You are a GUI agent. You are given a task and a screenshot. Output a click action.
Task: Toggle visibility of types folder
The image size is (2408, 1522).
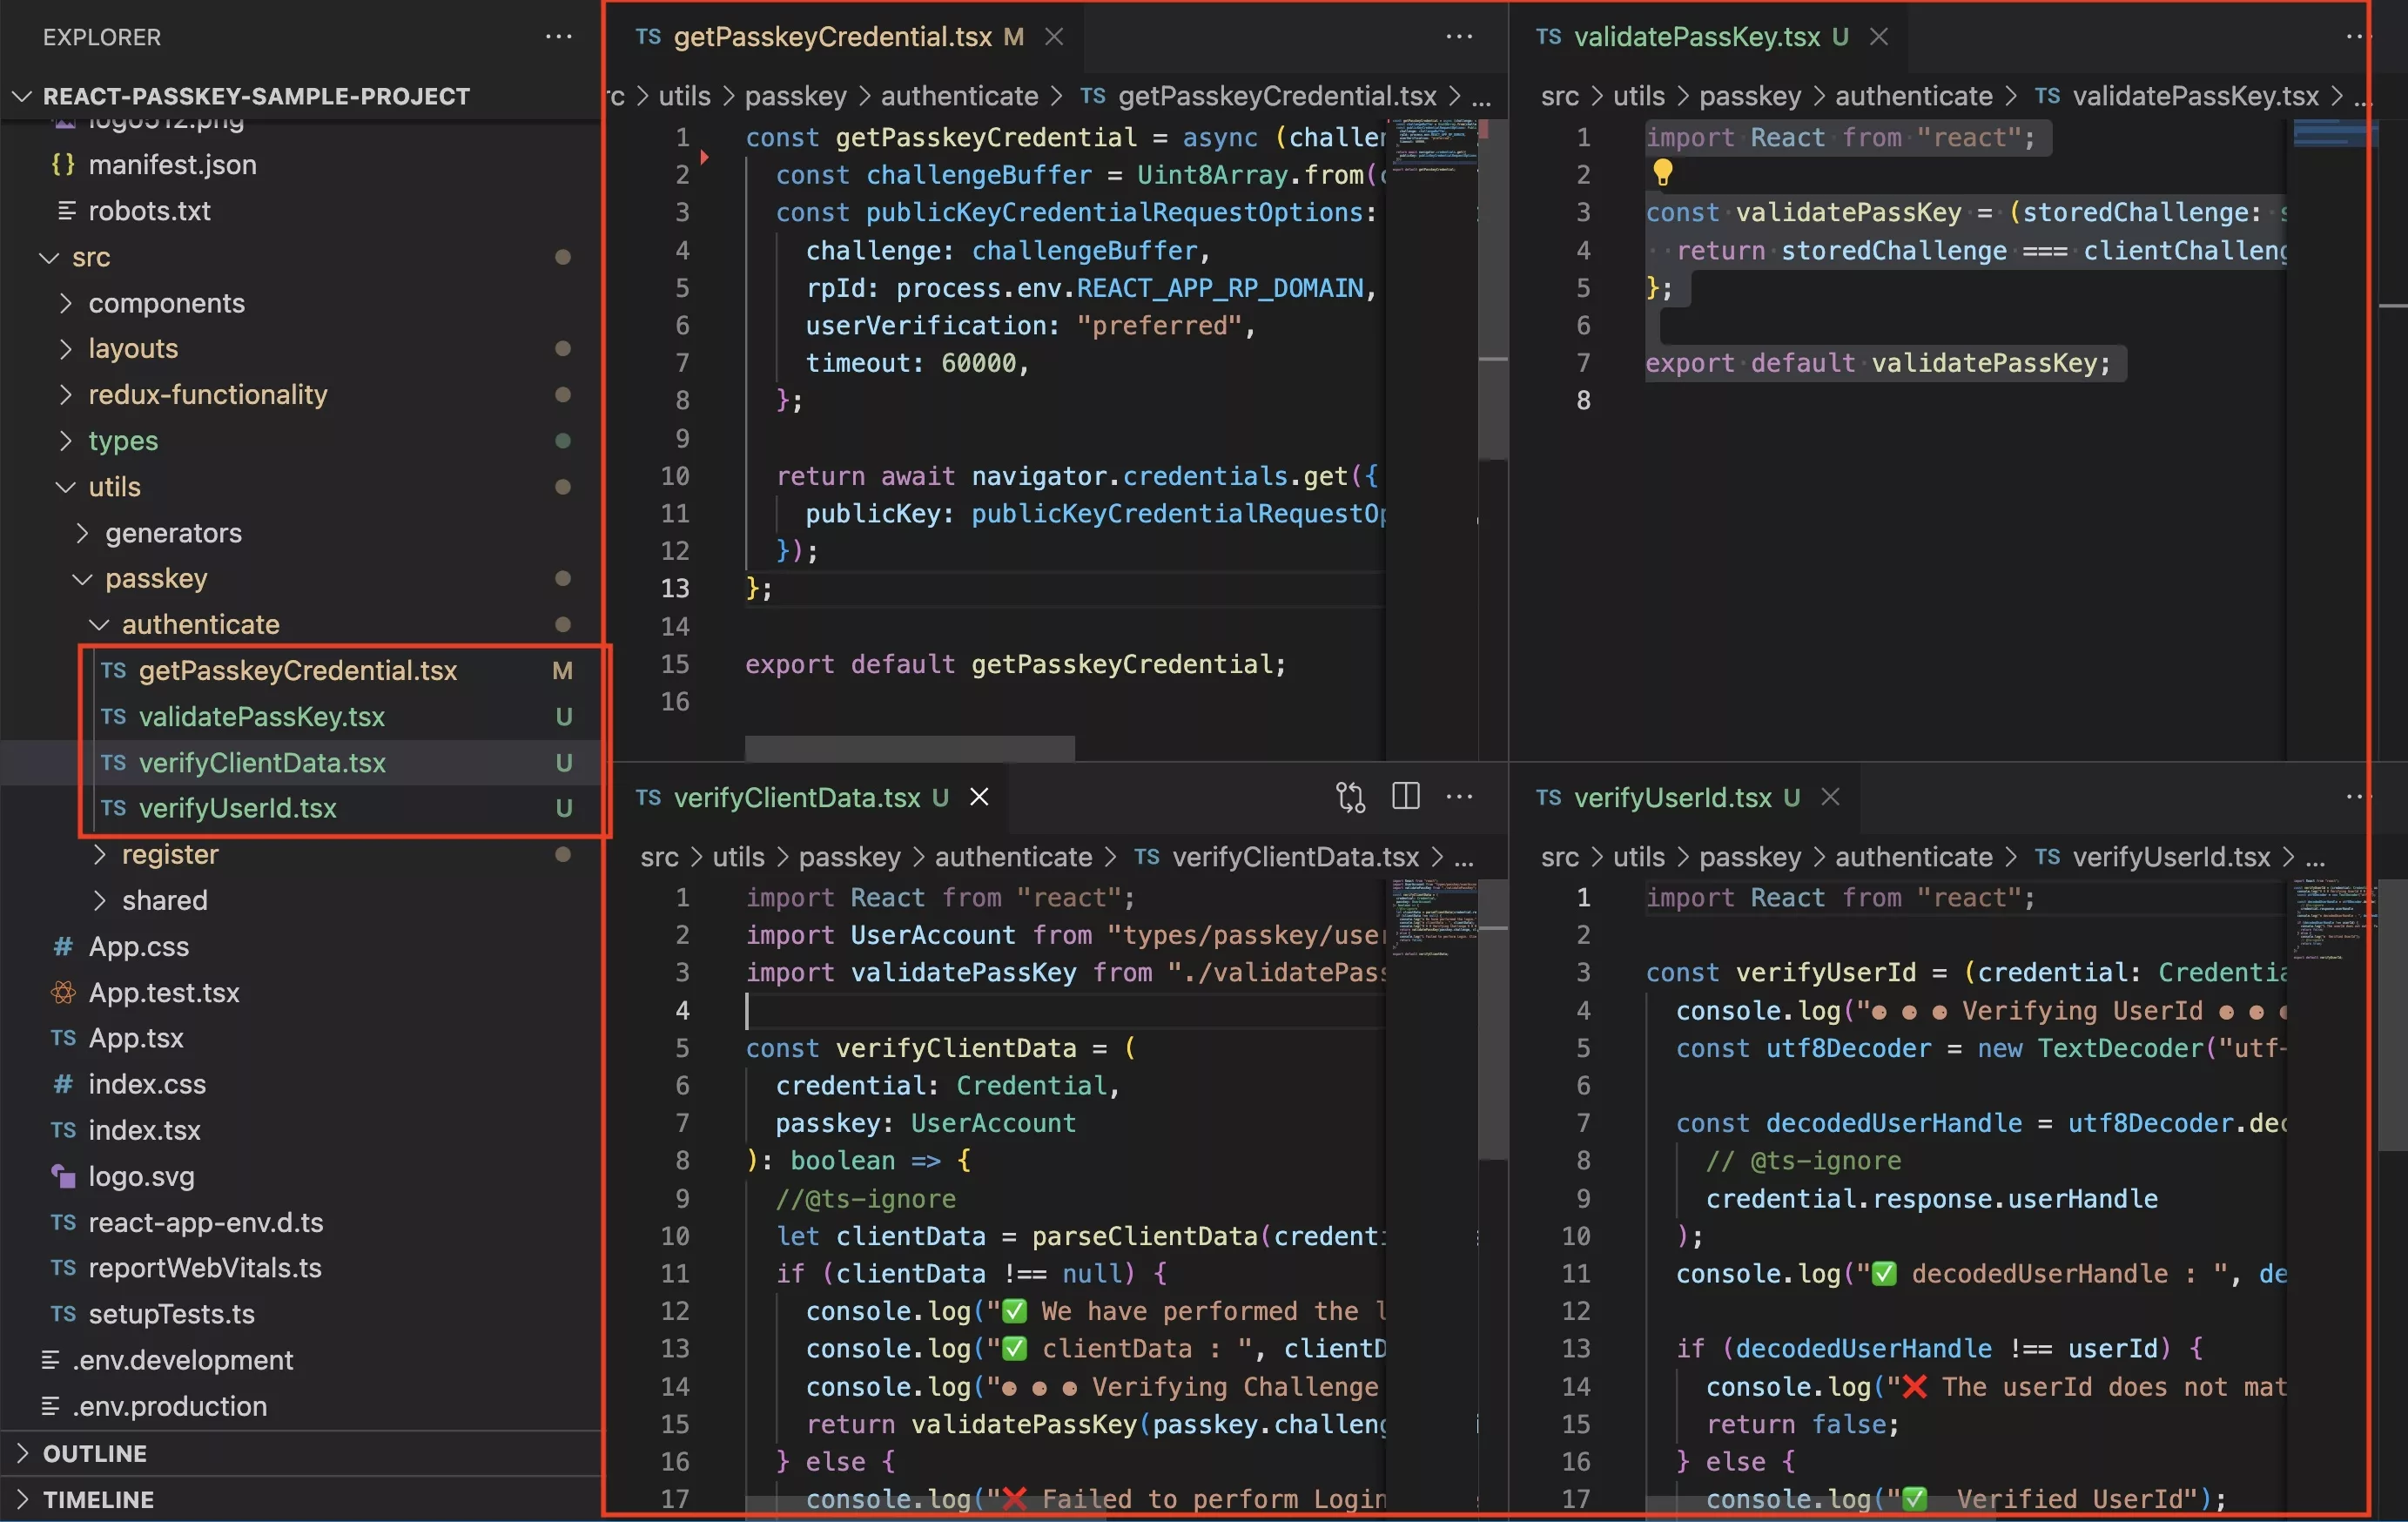tap(124, 440)
